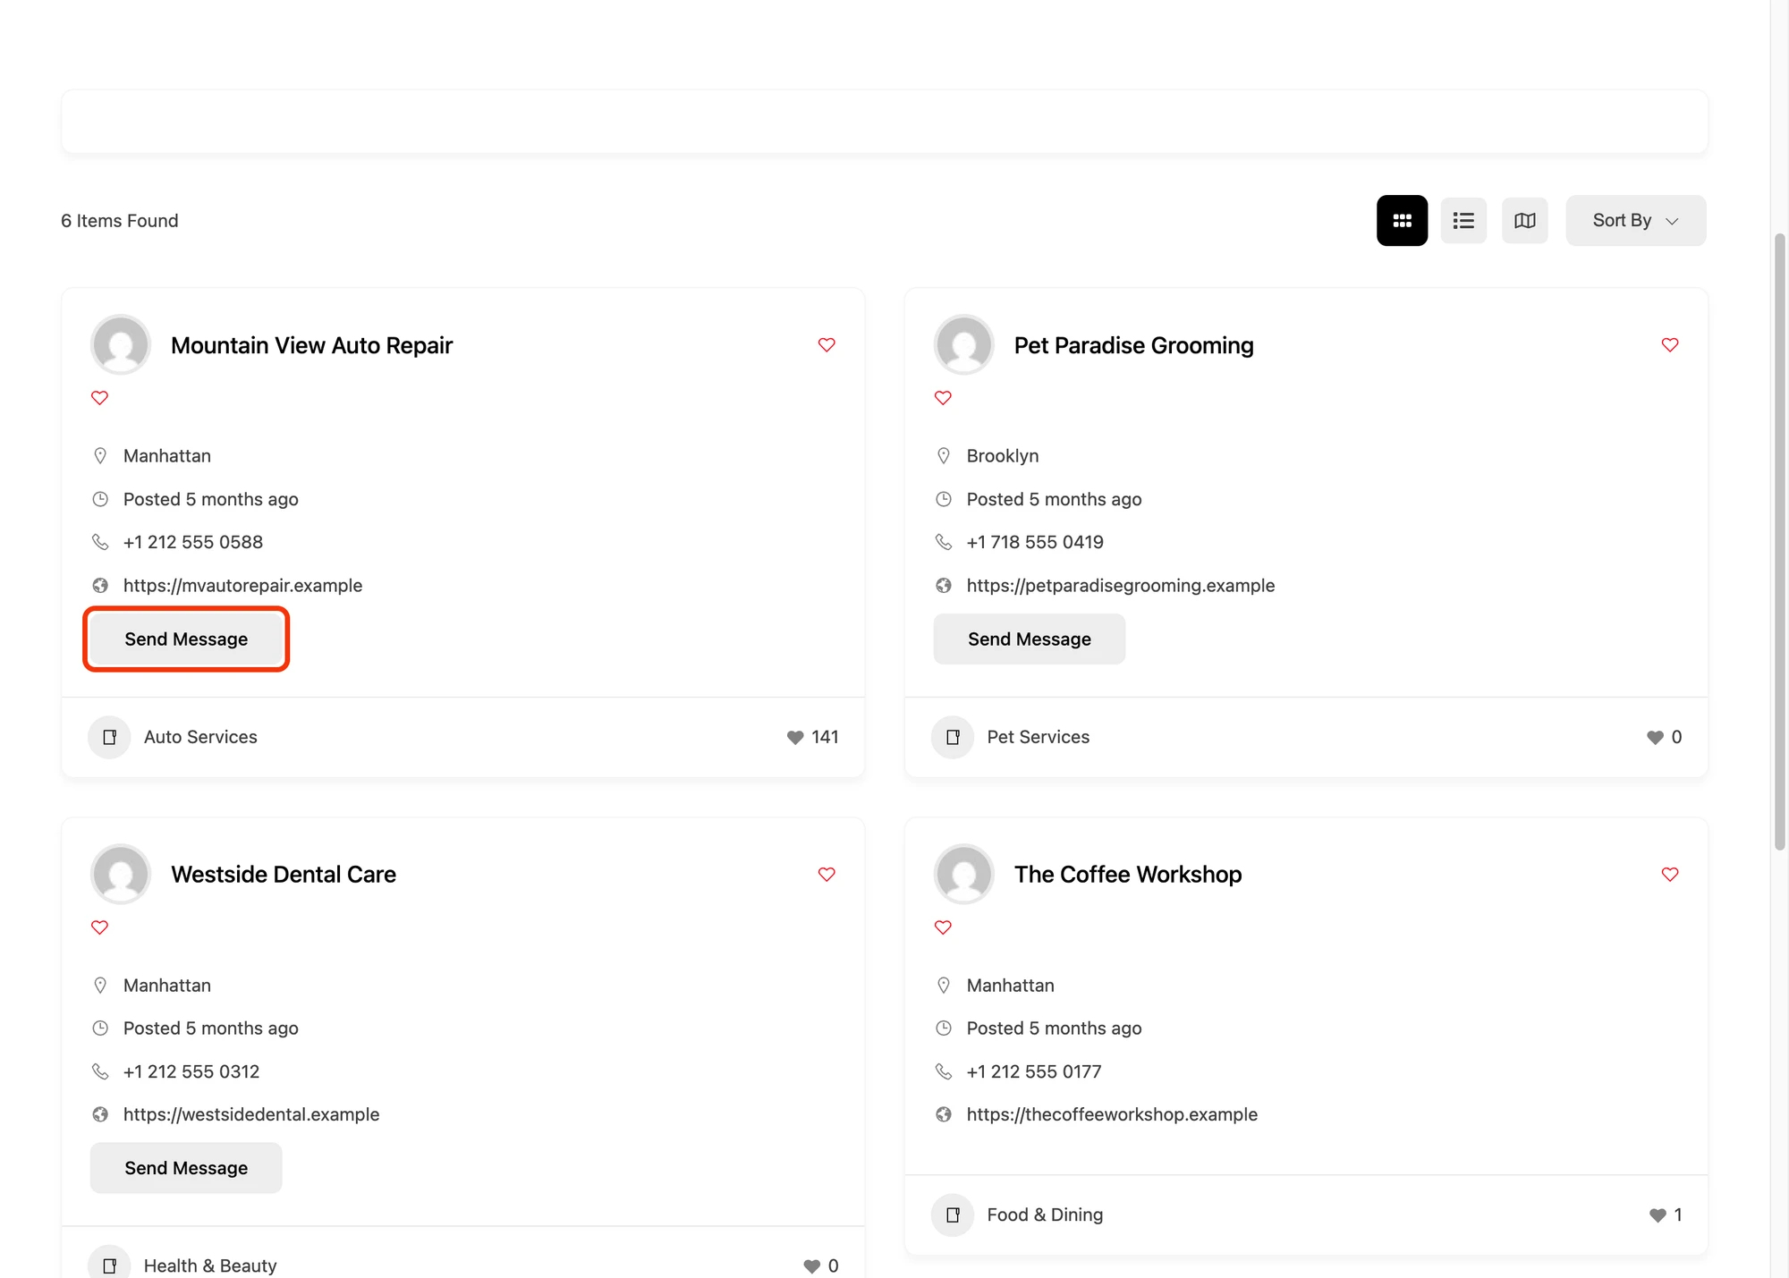Click the Auto Services category icon
The height and width of the screenshot is (1278, 1789).
(109, 737)
